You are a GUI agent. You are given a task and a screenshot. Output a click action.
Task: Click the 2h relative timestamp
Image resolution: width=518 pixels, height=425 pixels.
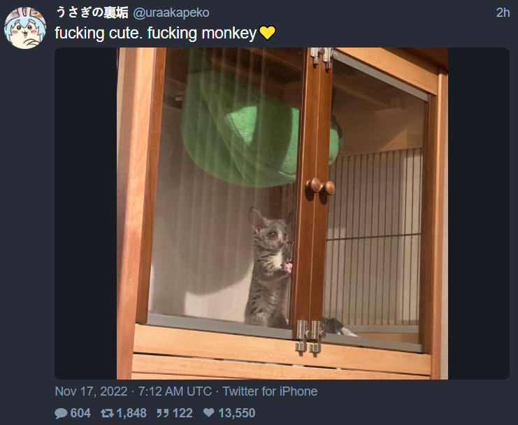[503, 13]
